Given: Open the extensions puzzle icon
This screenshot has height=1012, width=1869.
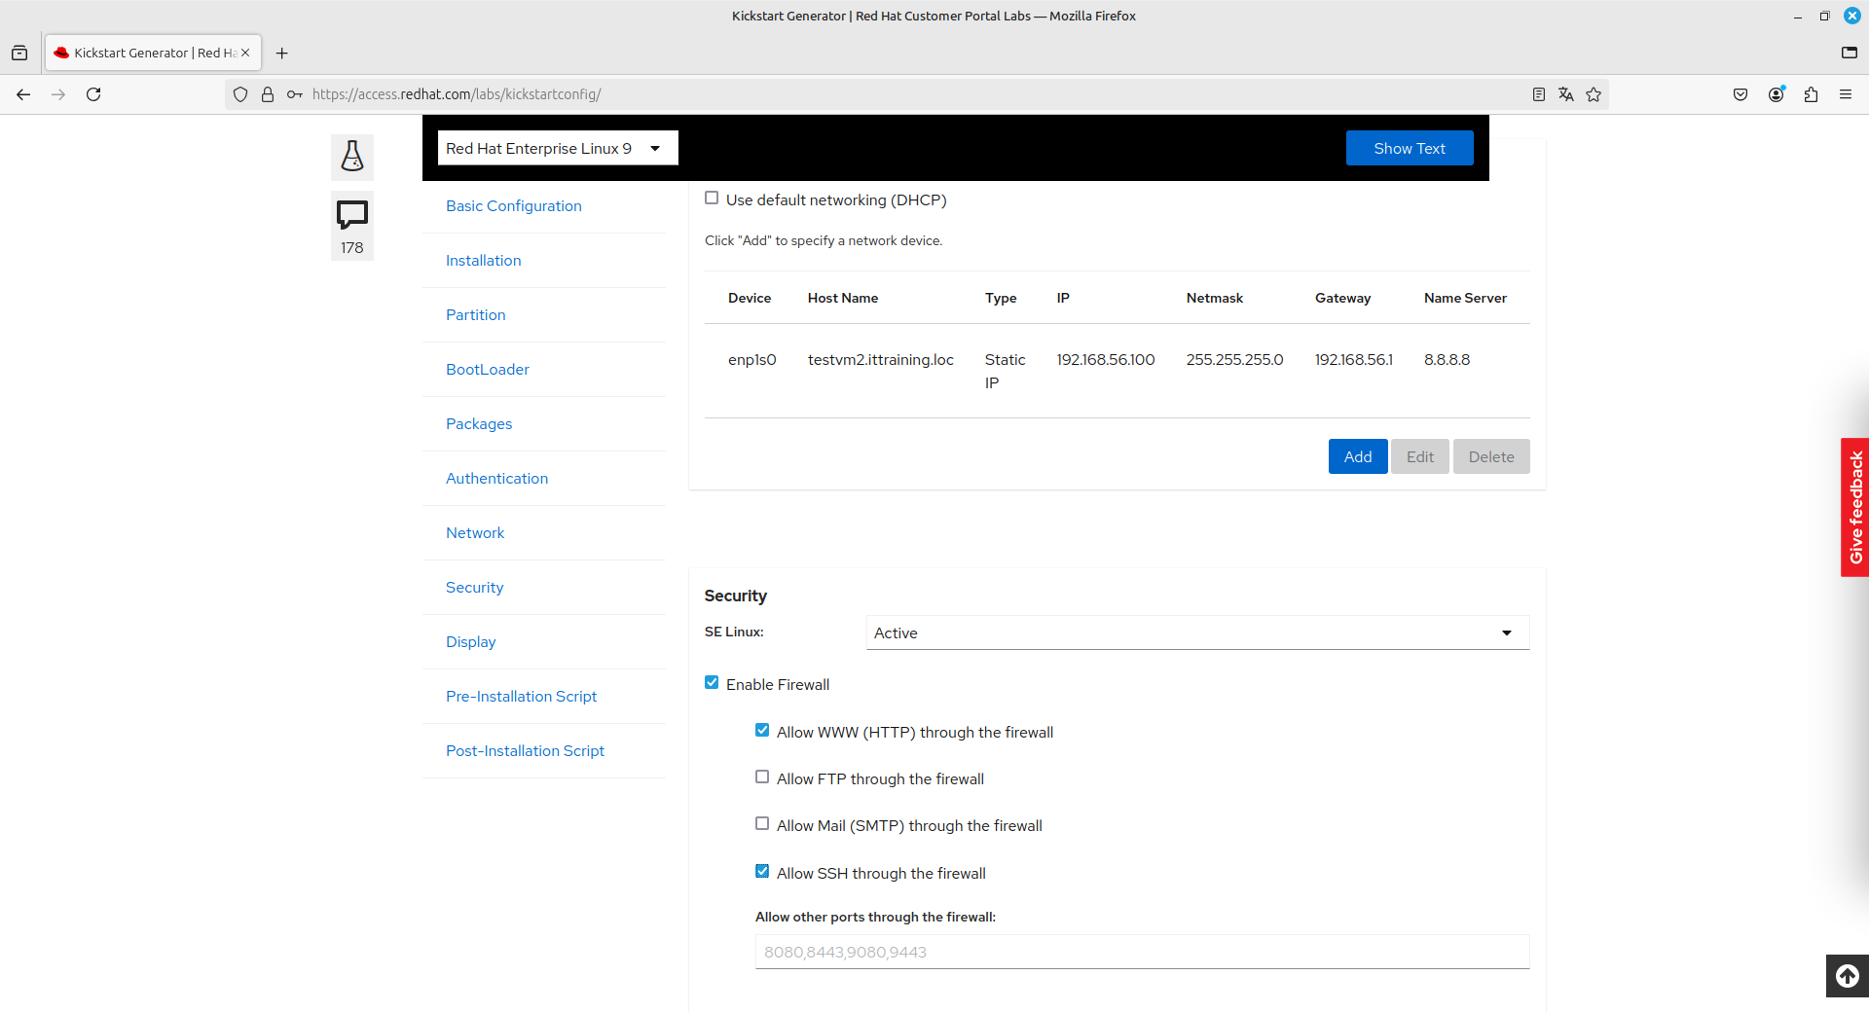Looking at the screenshot, I should click(1811, 94).
